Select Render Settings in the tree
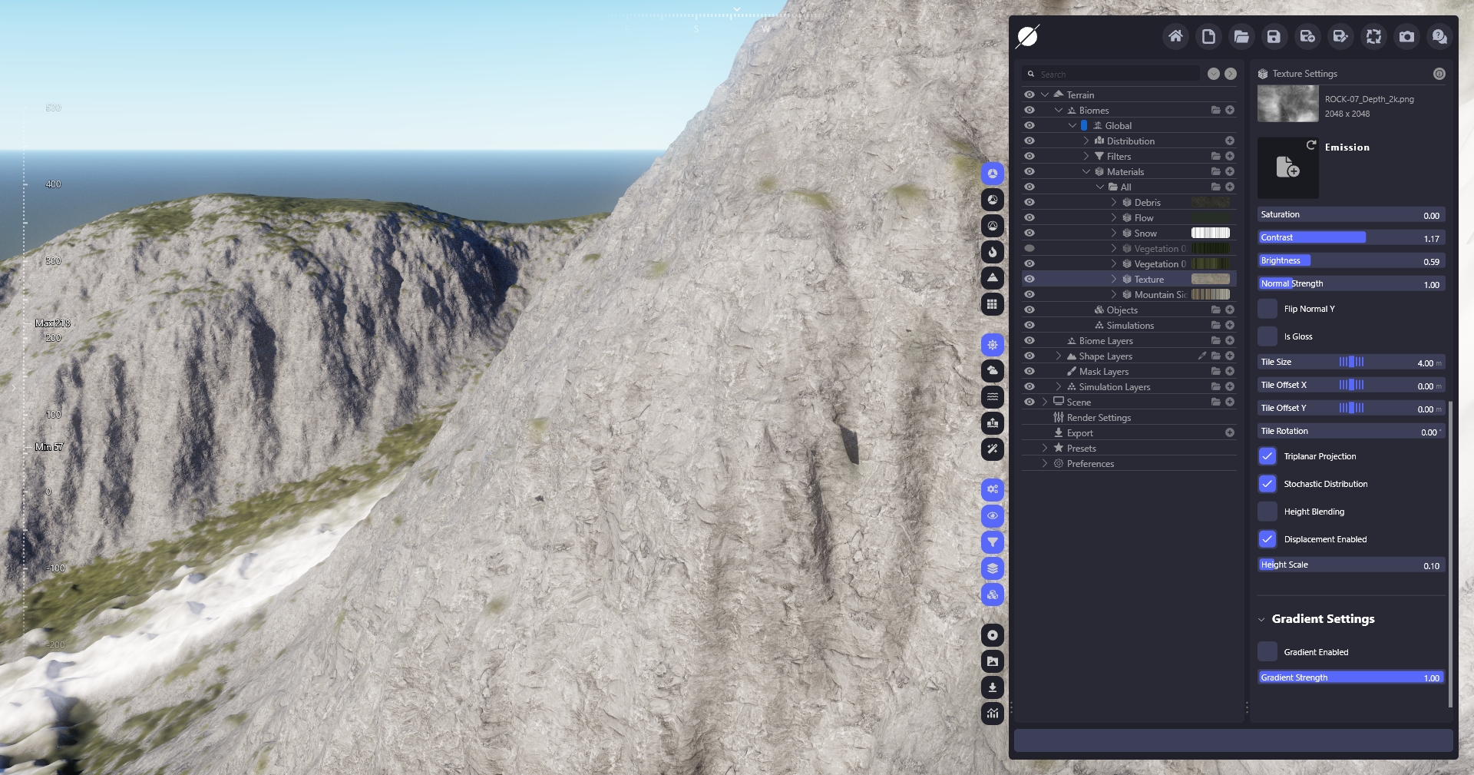The image size is (1474, 775). (x=1099, y=417)
